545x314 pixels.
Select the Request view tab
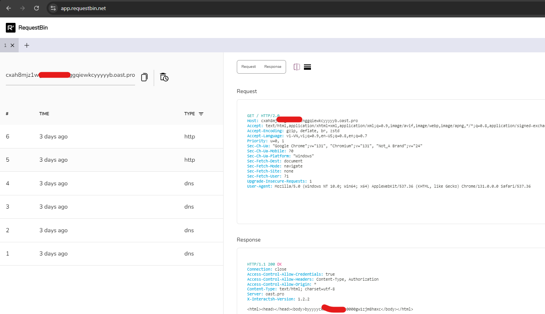248,67
